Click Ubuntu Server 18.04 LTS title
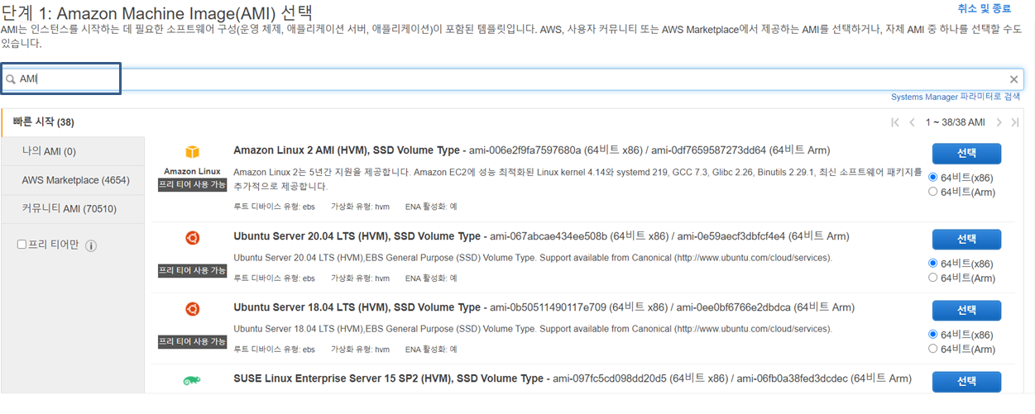The image size is (1035, 414). (357, 307)
